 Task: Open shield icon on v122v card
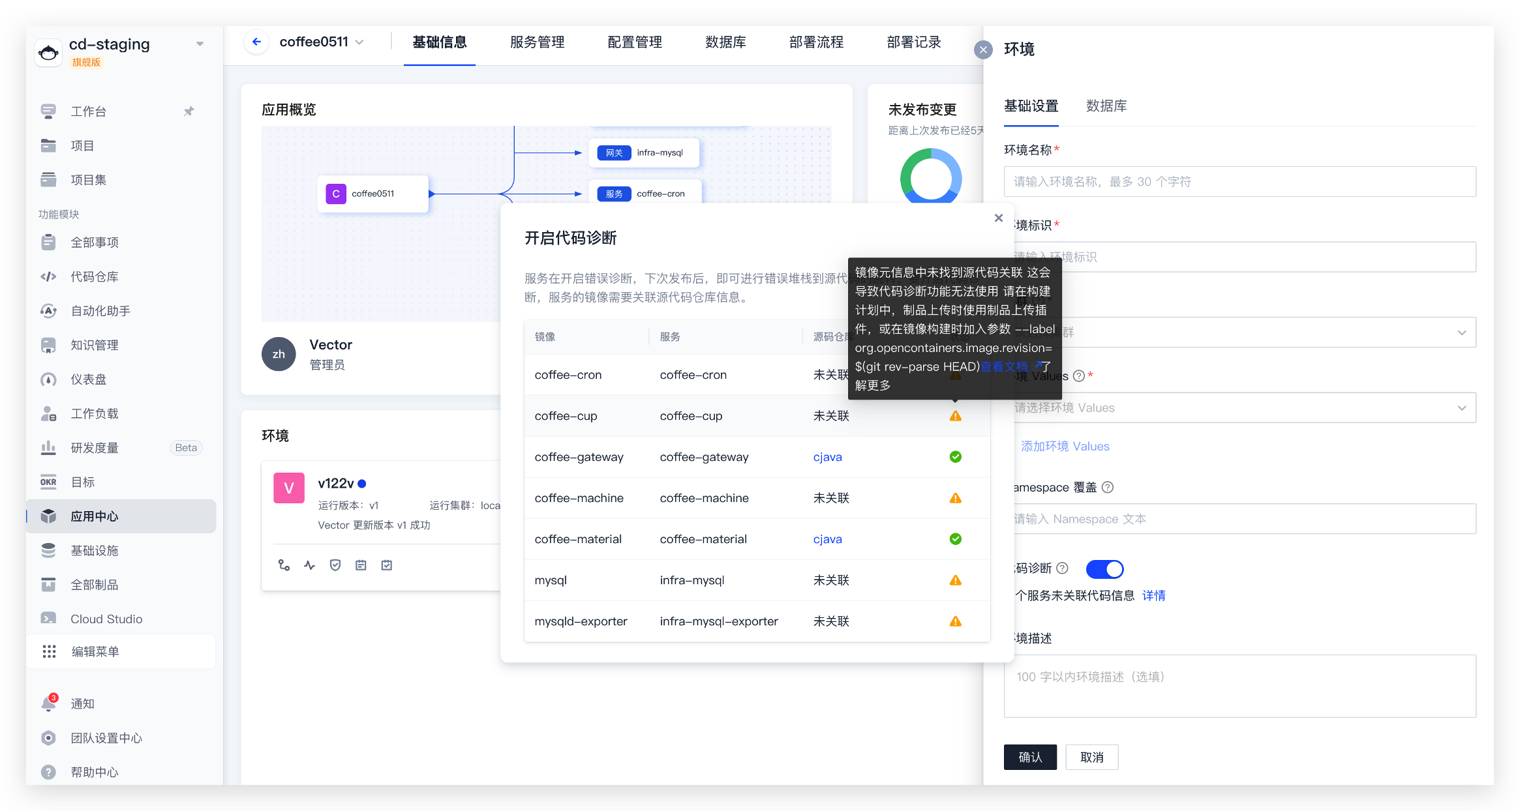pos(335,565)
